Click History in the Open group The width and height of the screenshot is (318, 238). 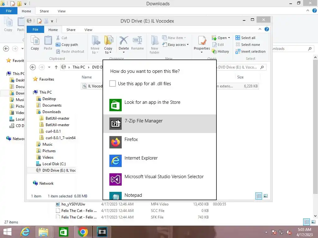(221, 51)
